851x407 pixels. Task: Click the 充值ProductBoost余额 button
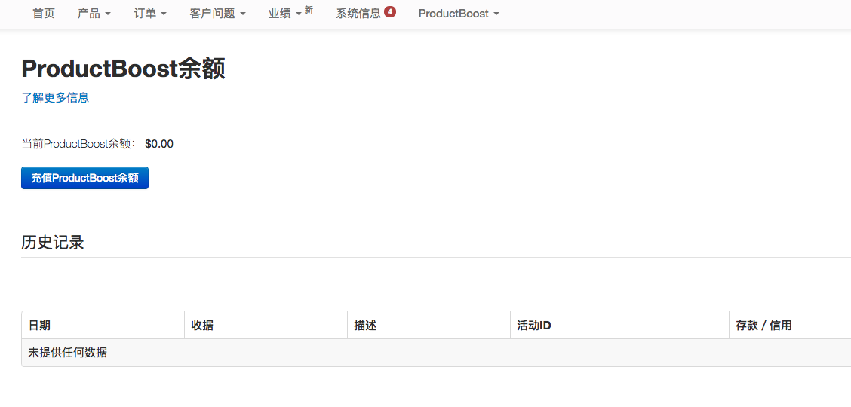click(x=84, y=178)
